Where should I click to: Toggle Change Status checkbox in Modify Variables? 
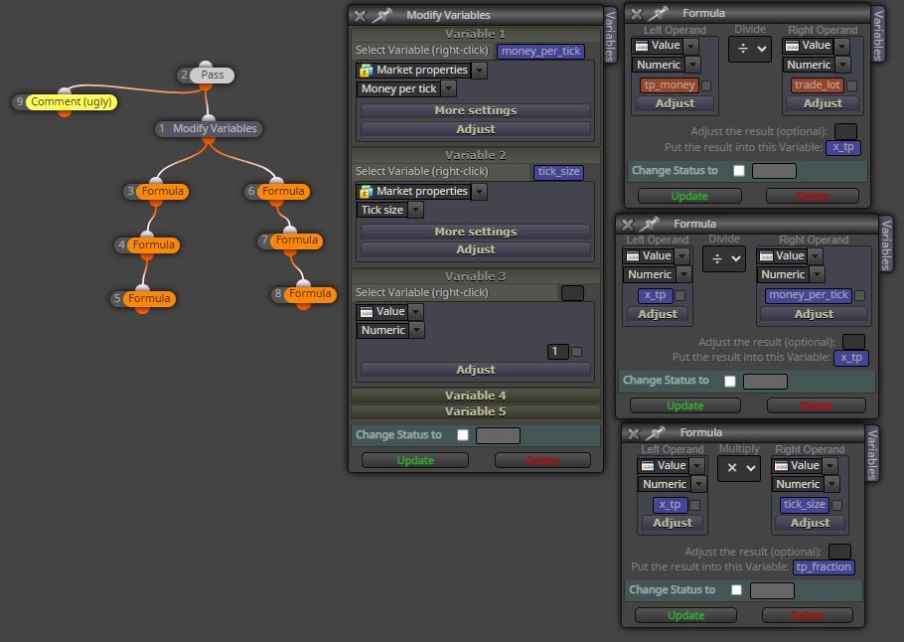click(x=462, y=435)
